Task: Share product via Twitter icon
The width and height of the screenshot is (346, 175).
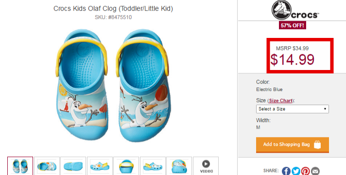Action: [295, 171]
